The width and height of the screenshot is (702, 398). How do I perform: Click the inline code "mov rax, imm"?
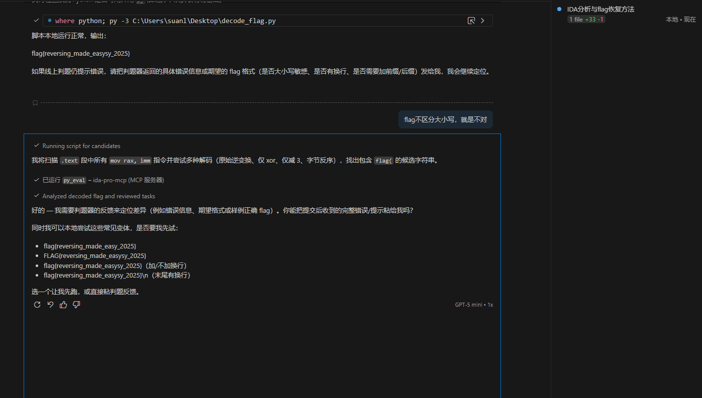click(130, 161)
